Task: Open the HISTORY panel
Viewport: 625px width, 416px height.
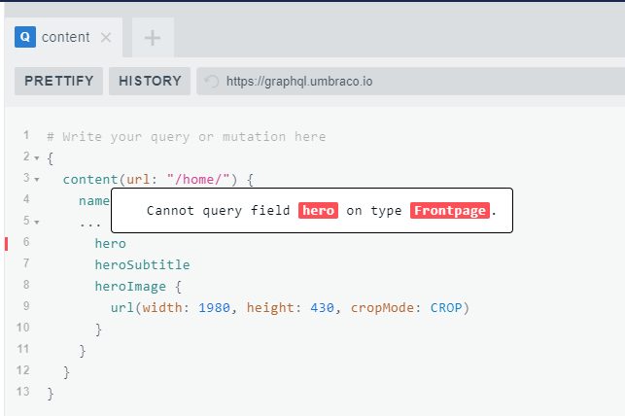Action: coord(150,81)
